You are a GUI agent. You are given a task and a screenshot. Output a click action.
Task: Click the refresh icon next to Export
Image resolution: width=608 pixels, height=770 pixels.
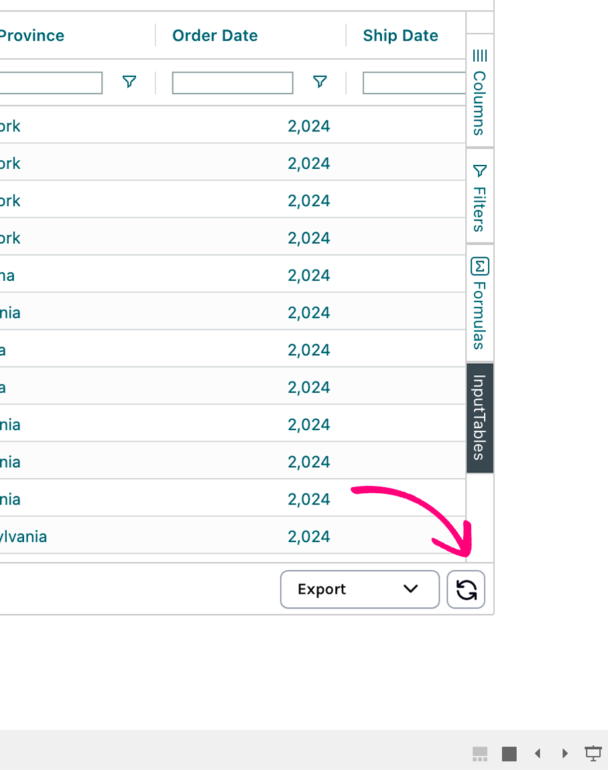click(x=466, y=590)
